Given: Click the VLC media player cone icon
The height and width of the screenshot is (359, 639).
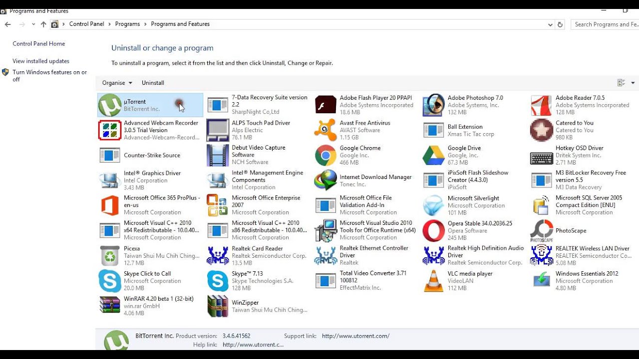Looking at the screenshot, I should [x=433, y=281].
